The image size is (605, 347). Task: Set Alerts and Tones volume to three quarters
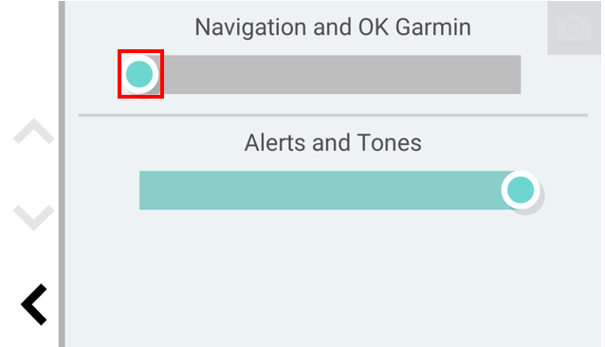pos(425,190)
